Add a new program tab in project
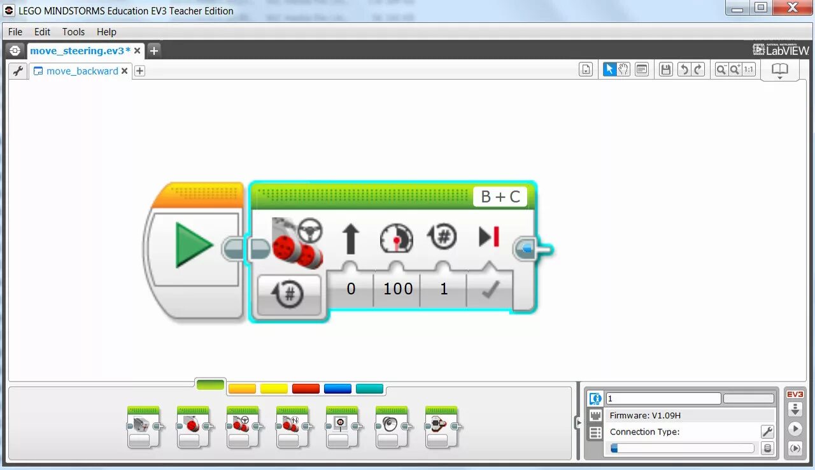 click(x=139, y=71)
